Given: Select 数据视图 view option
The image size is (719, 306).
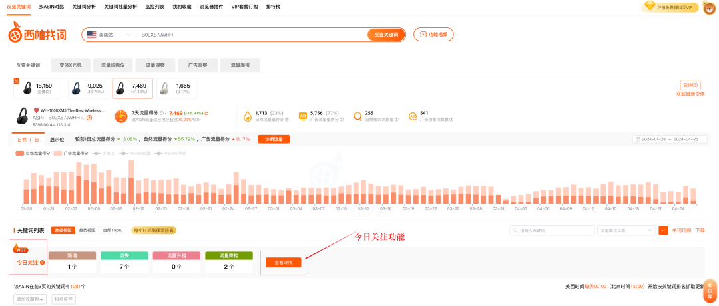Looking at the screenshot, I should tap(63, 230).
